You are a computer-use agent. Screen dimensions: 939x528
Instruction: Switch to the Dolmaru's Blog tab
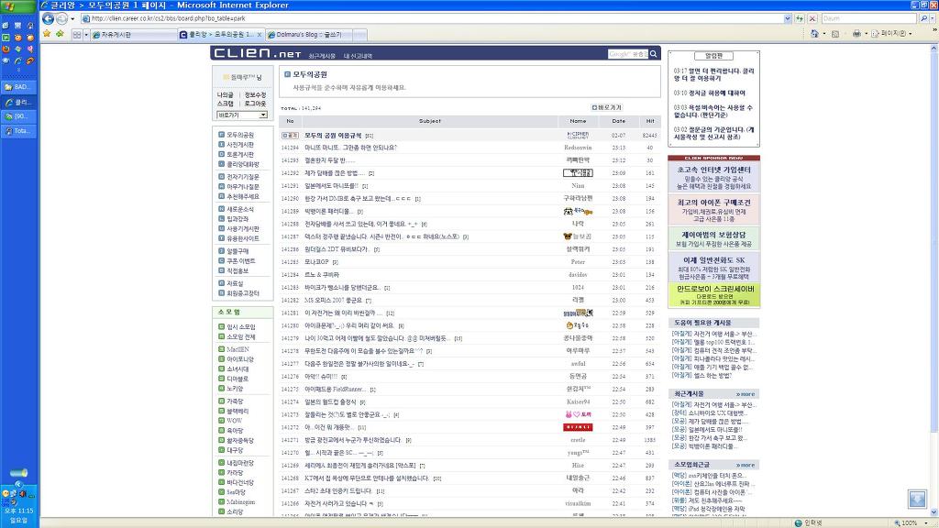pyautogui.click(x=309, y=35)
